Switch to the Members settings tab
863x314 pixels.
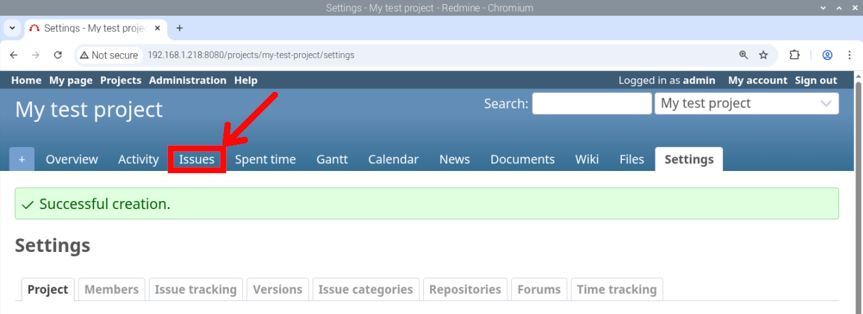pyautogui.click(x=112, y=289)
